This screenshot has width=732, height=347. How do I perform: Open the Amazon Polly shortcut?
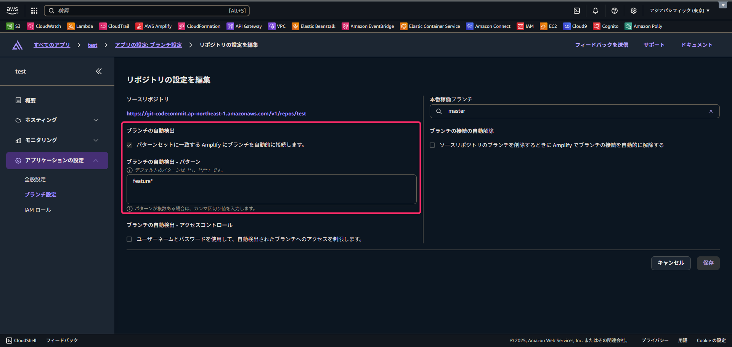644,26
